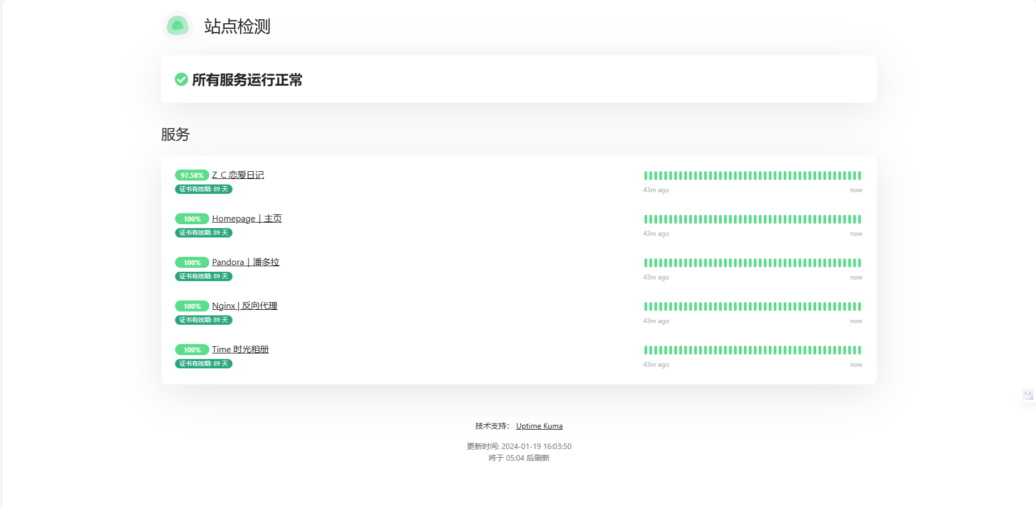Click the 服务 section heading
The width and height of the screenshot is (1036, 507).
[176, 134]
